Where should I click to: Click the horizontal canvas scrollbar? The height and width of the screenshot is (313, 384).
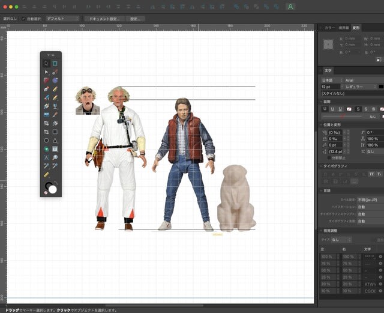click(154, 306)
